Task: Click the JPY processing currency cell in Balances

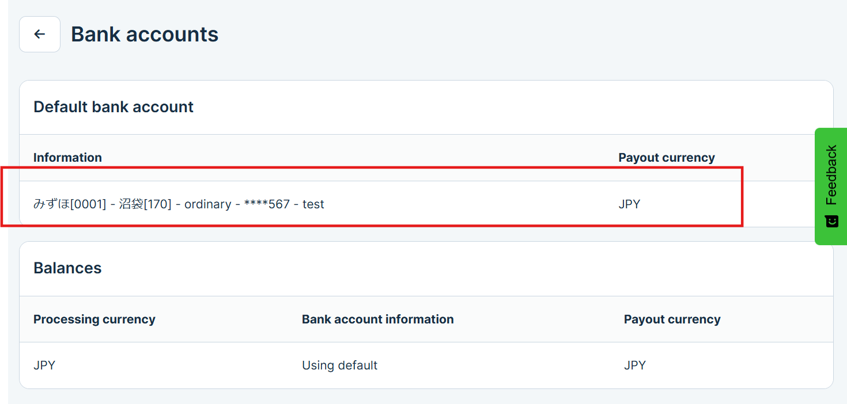Action: (44, 365)
